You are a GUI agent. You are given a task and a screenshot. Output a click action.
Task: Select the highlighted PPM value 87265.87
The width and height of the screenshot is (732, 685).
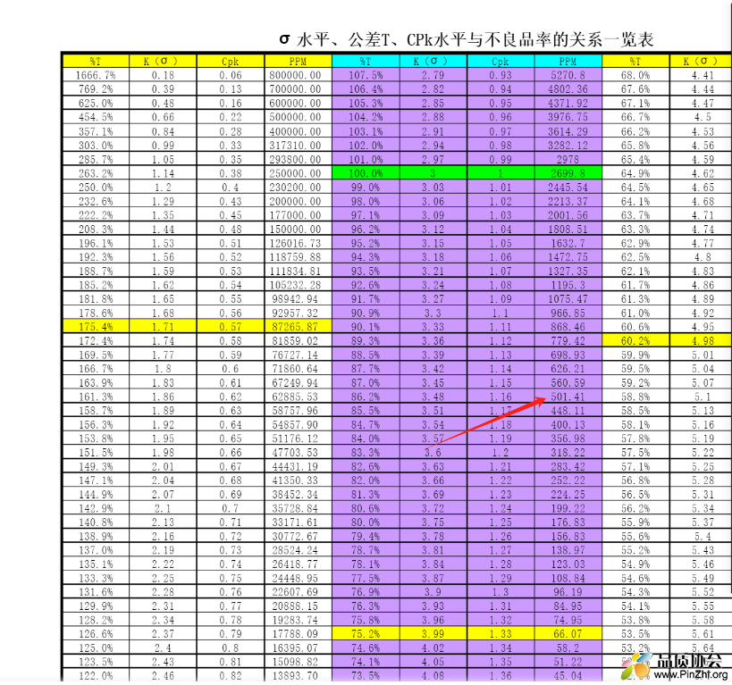tap(298, 327)
